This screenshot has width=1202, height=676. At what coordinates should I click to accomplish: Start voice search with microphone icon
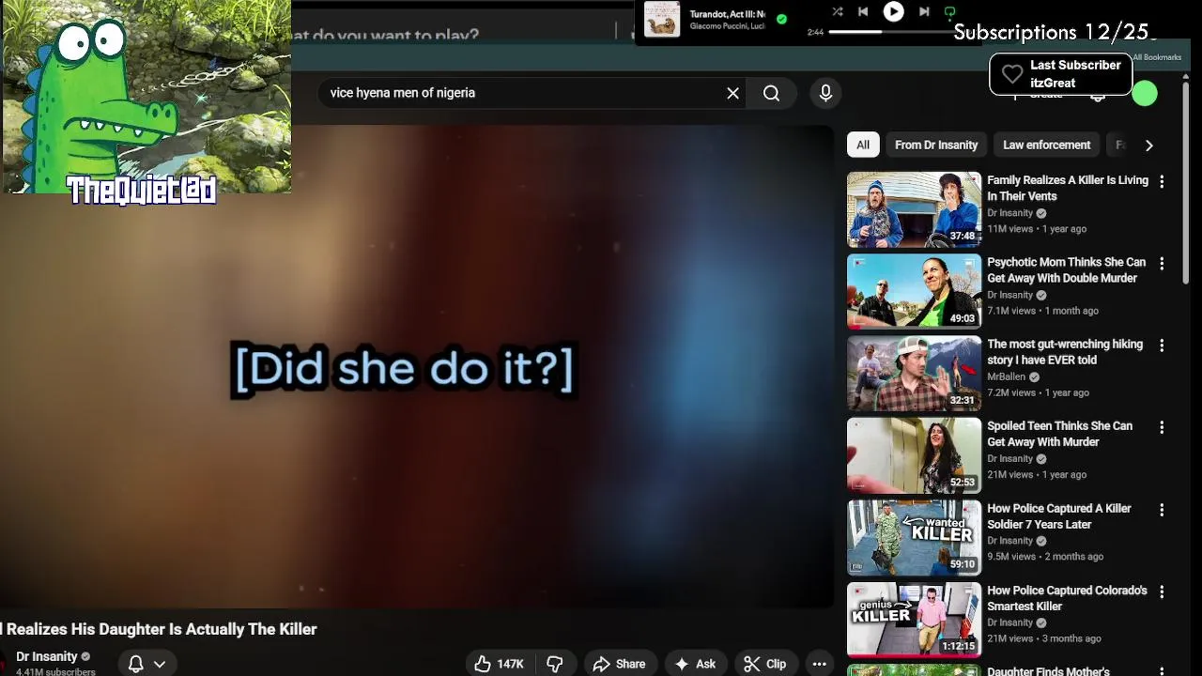[x=825, y=93]
